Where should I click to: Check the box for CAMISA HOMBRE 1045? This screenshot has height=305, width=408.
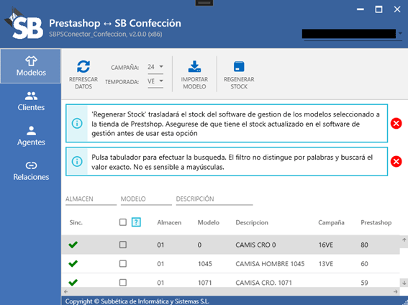point(123,264)
